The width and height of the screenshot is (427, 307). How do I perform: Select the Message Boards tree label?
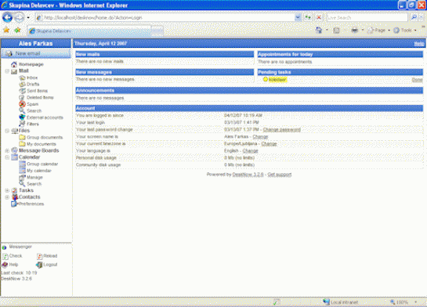tap(38, 150)
